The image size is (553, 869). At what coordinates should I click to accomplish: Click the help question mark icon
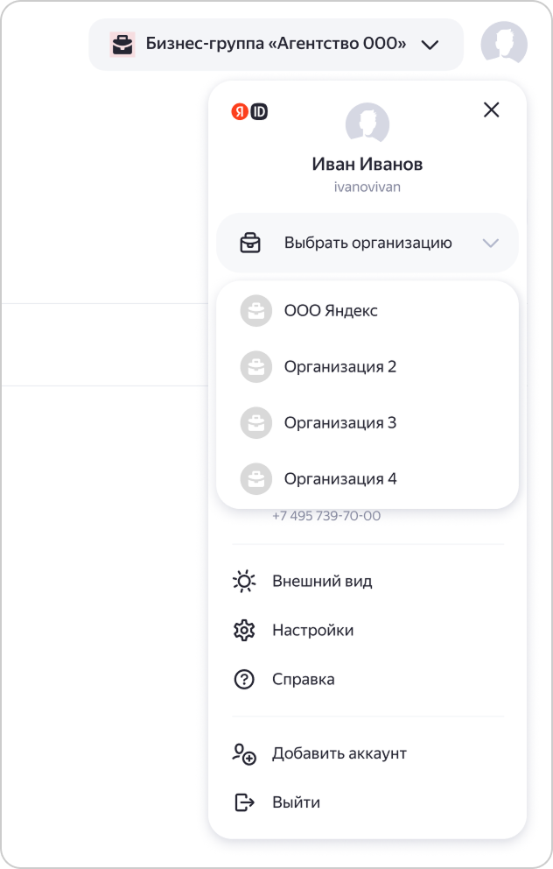tap(244, 680)
